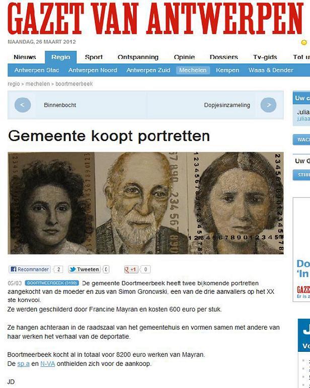Click the Facebook Recommander icon button
This screenshot has width=310, height=388.
click(30, 269)
